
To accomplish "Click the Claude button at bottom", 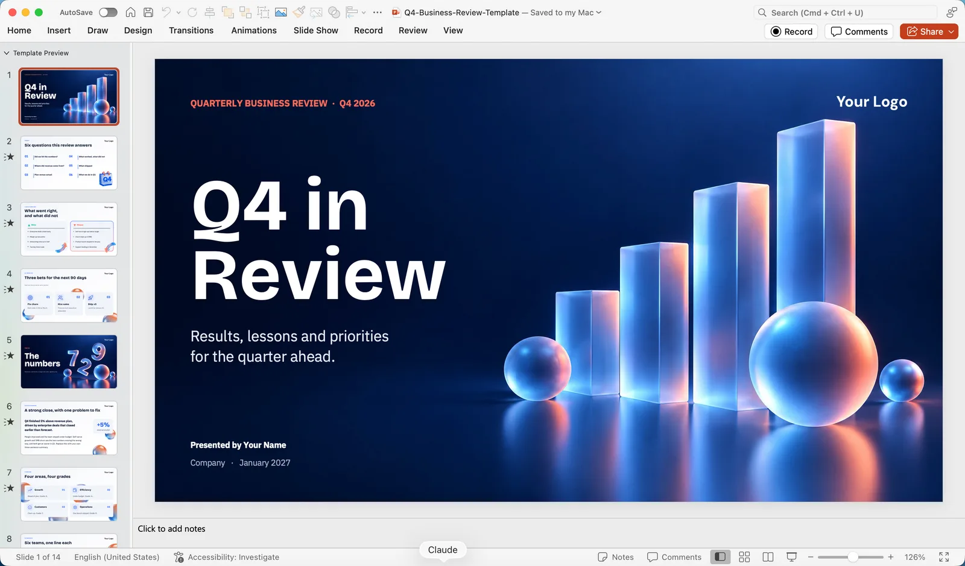I will point(443,550).
